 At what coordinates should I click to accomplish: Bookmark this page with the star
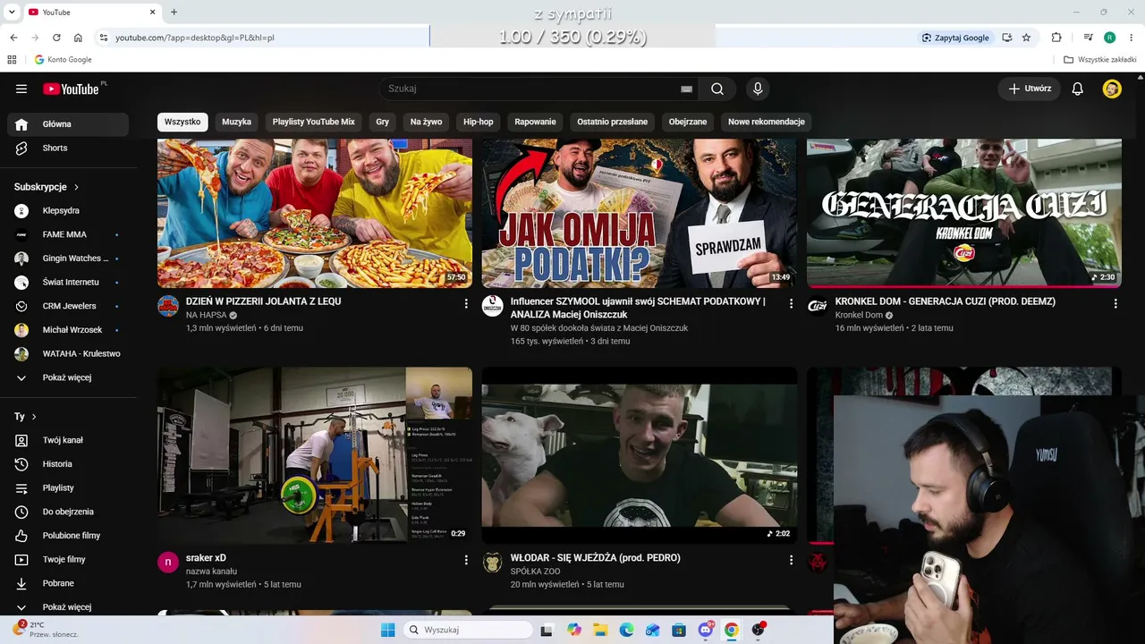point(1026,38)
